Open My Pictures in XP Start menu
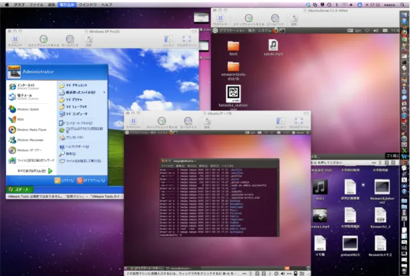 [x=71, y=99]
